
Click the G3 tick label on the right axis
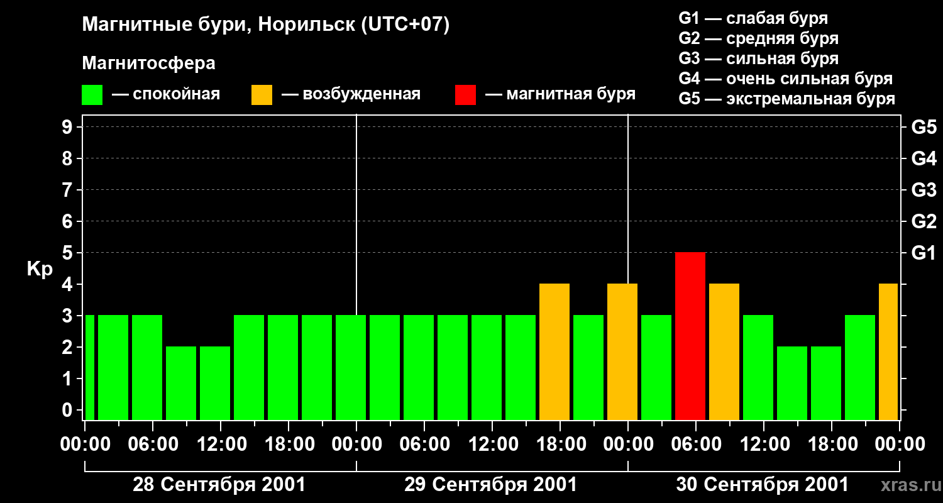[x=924, y=190]
